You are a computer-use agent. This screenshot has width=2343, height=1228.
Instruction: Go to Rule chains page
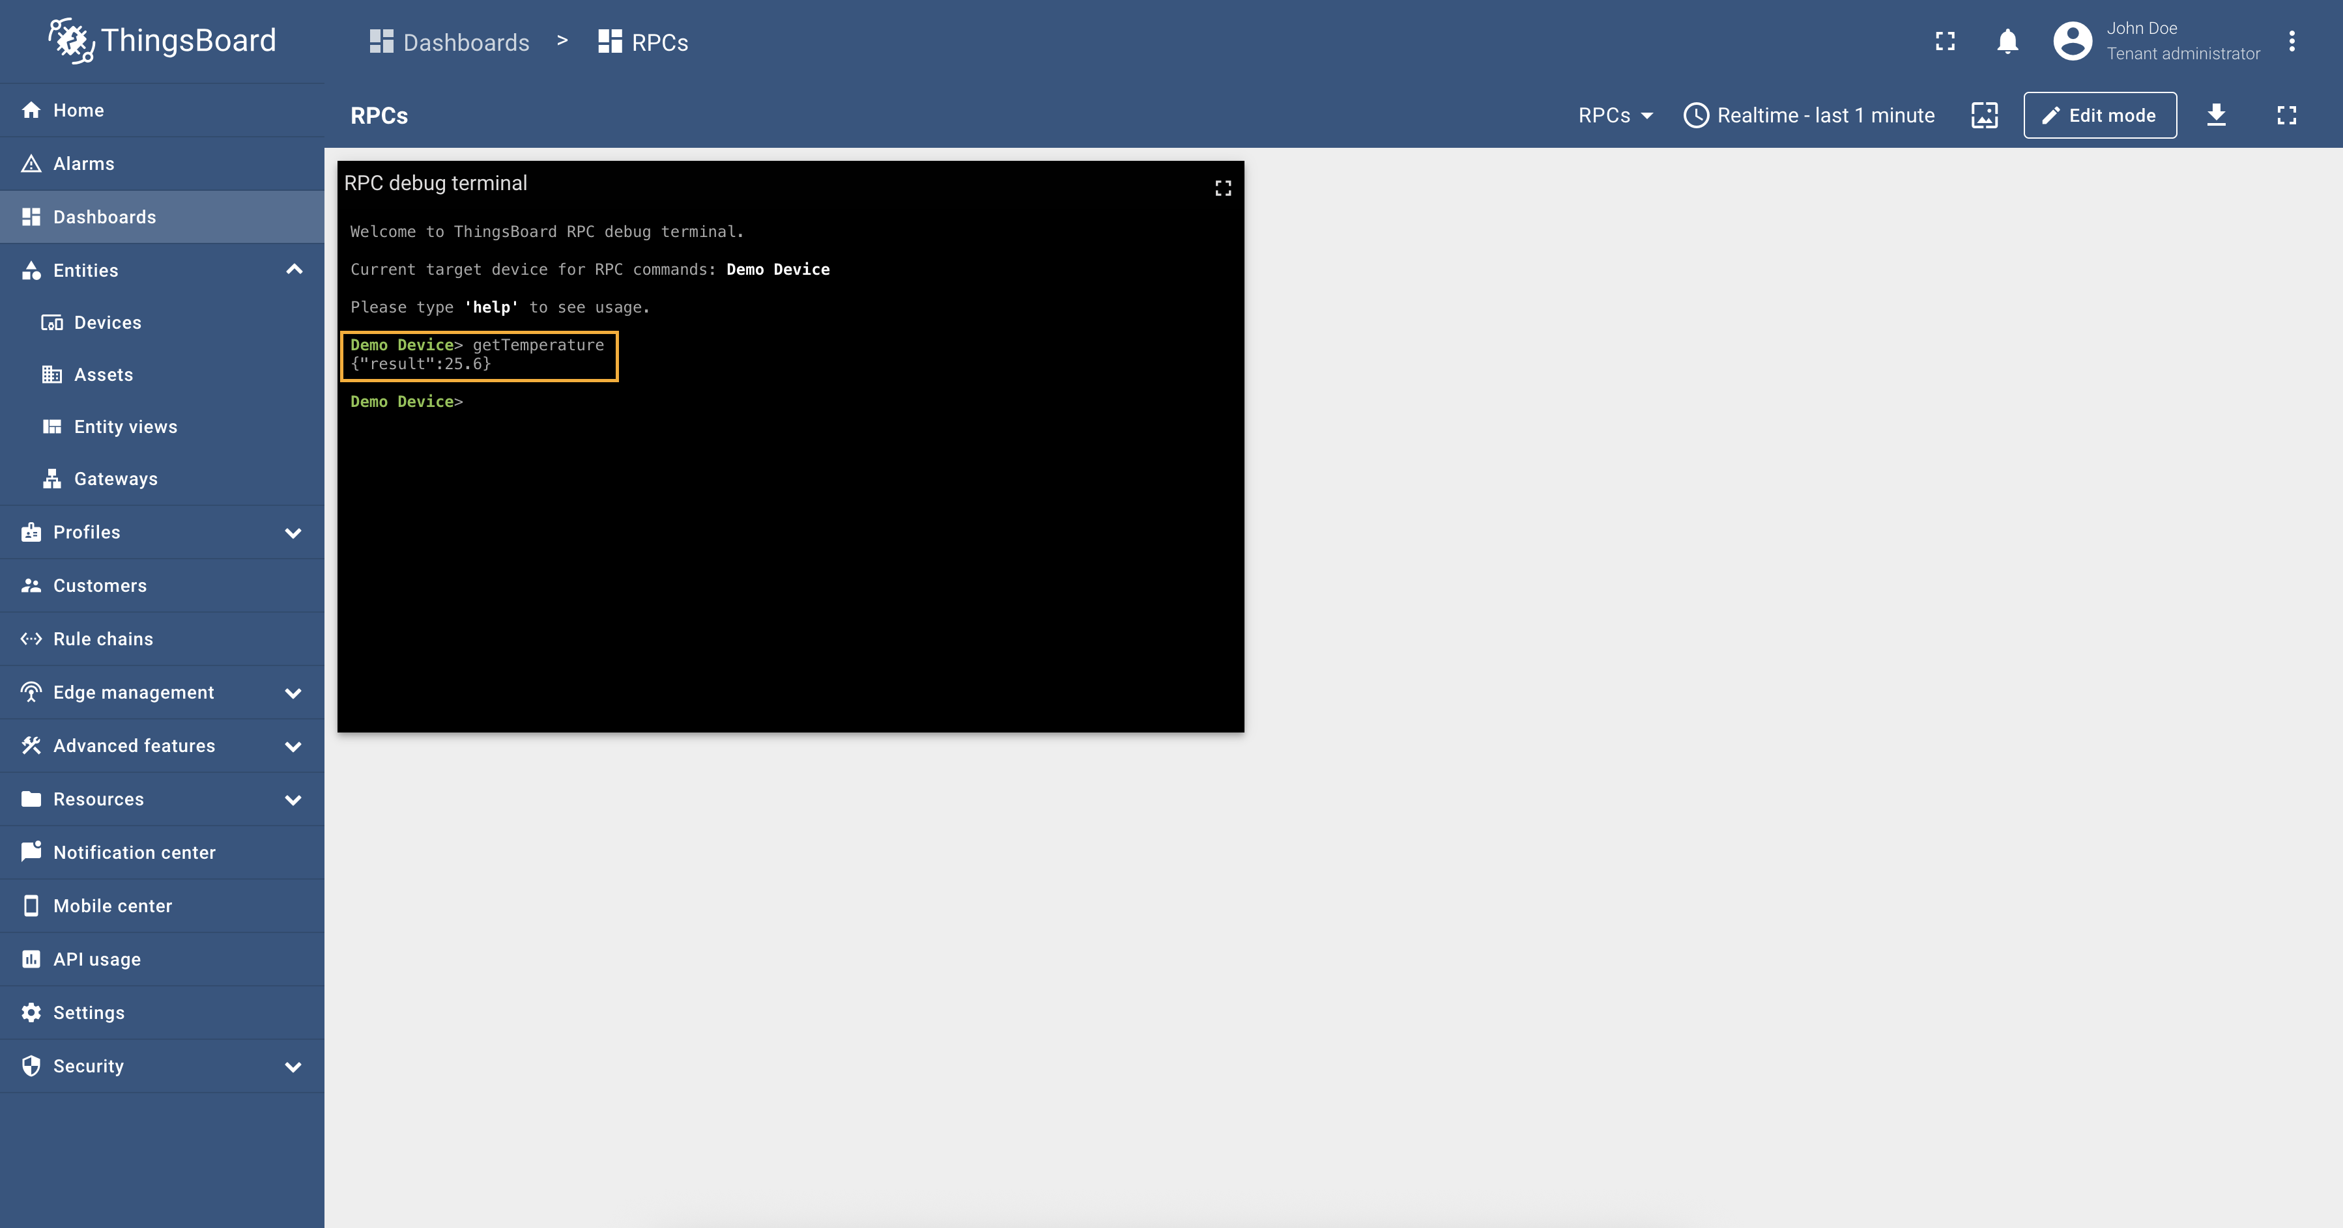[103, 639]
